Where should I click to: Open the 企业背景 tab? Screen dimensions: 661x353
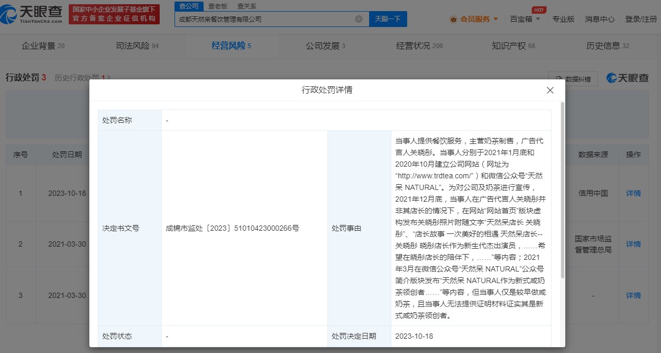43,46
